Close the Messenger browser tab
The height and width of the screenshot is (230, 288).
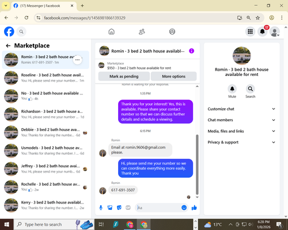click(72, 6)
